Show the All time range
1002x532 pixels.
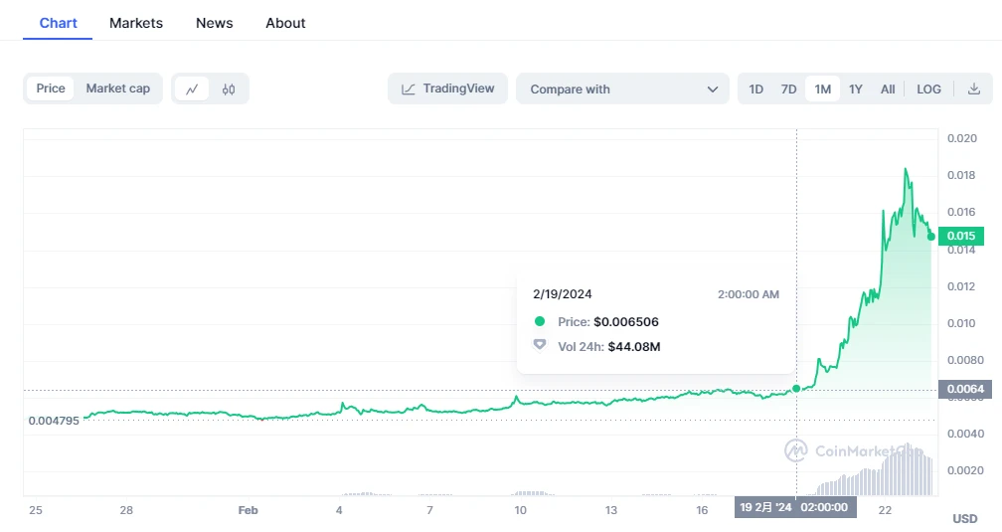pyautogui.click(x=888, y=89)
